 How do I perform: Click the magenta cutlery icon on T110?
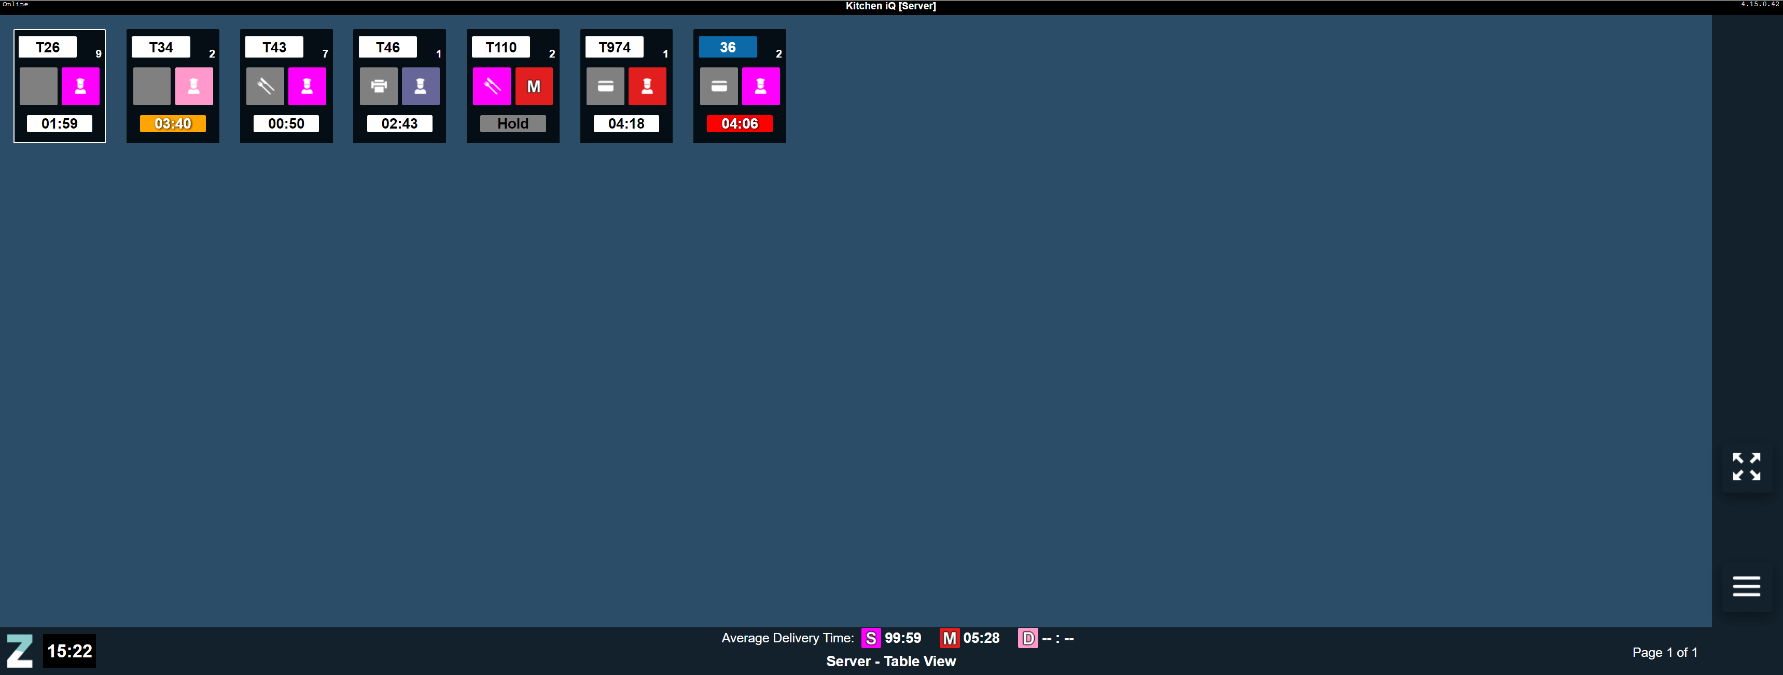[x=492, y=87]
